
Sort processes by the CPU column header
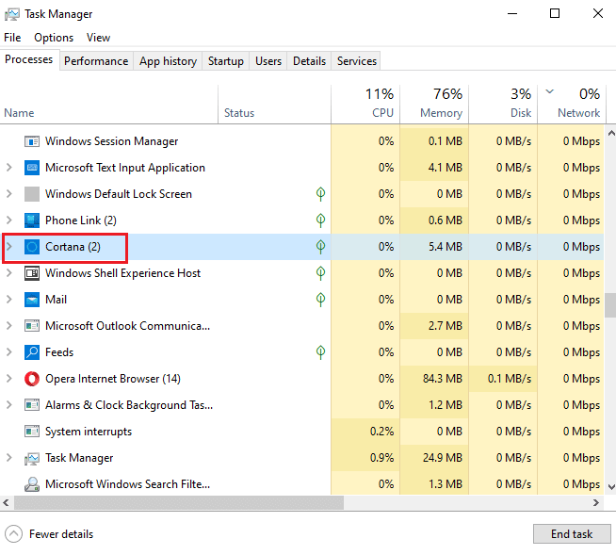(x=365, y=104)
